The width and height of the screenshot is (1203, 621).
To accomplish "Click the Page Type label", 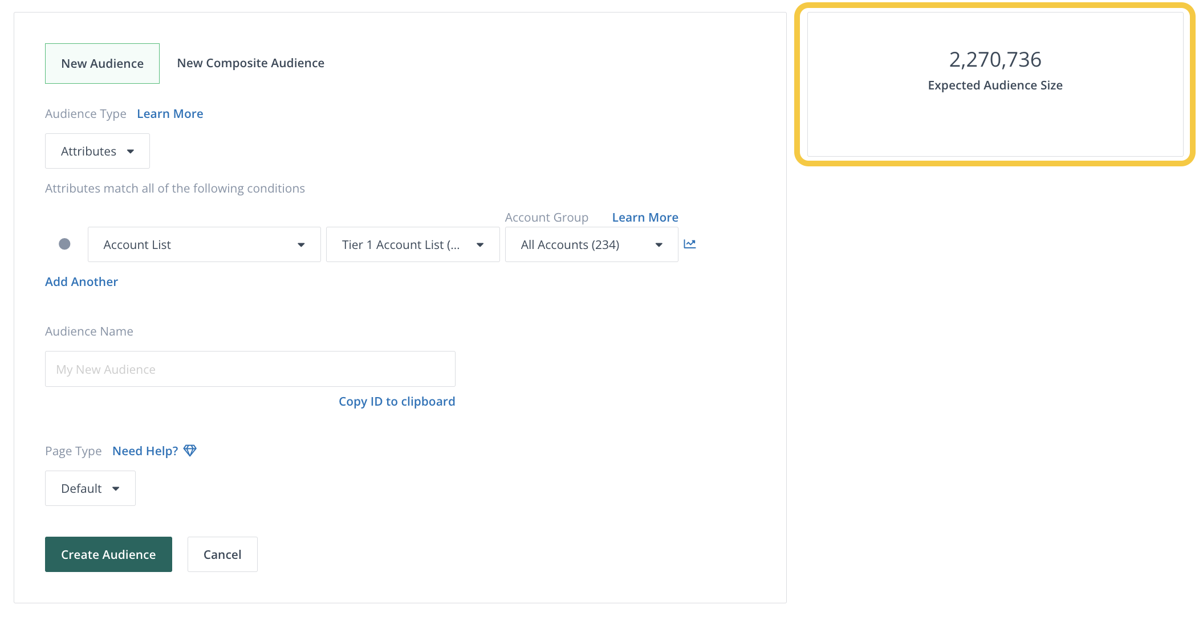I will (x=74, y=451).
